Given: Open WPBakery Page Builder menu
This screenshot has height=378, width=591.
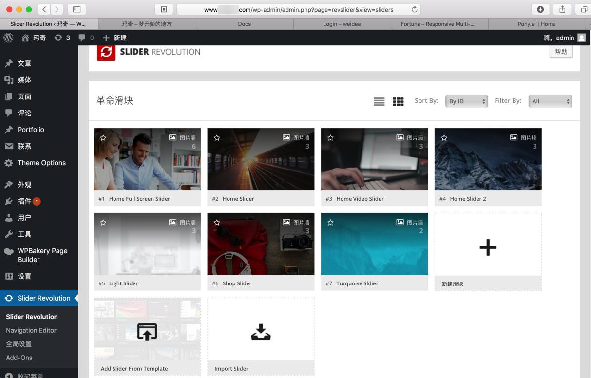Looking at the screenshot, I should coord(39,255).
